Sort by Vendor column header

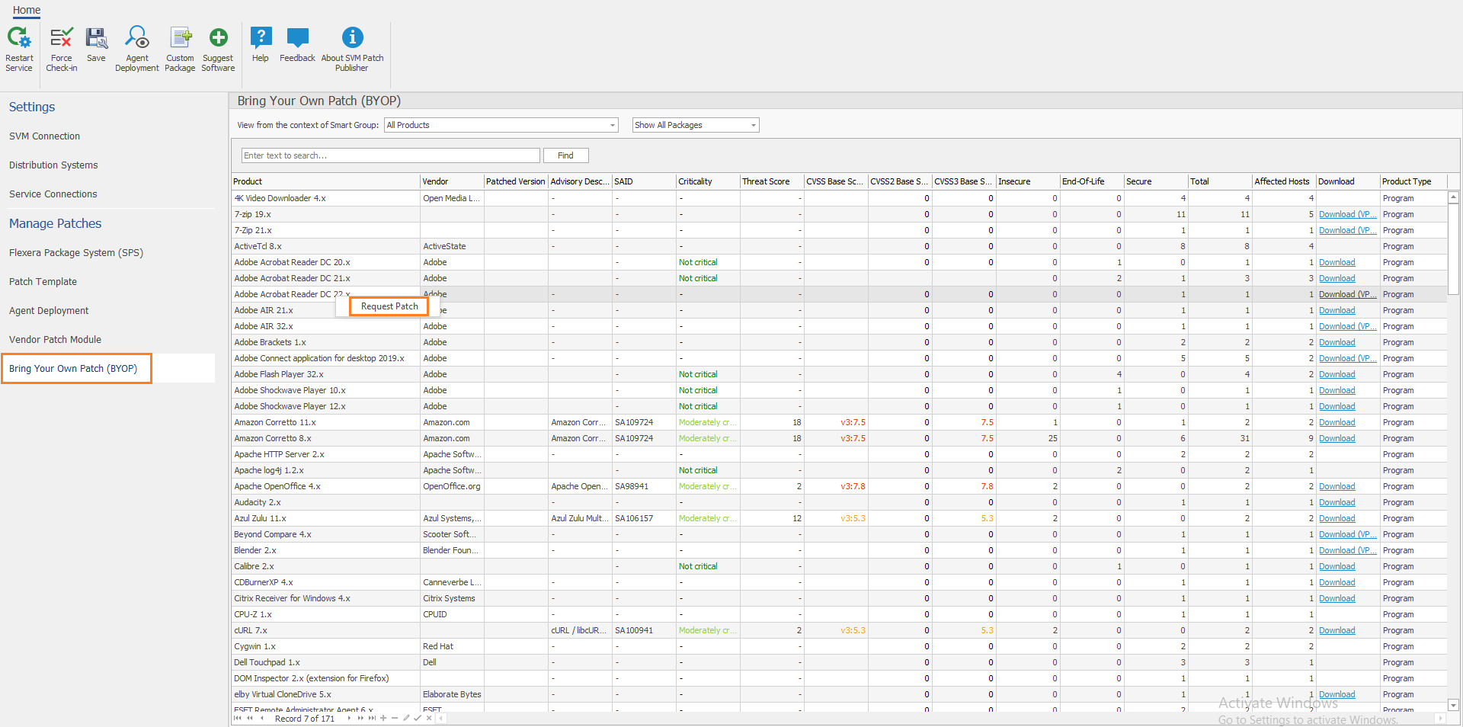pos(452,181)
